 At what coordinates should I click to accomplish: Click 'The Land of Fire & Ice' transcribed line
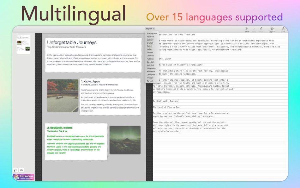pyautogui.click(x=166, y=107)
